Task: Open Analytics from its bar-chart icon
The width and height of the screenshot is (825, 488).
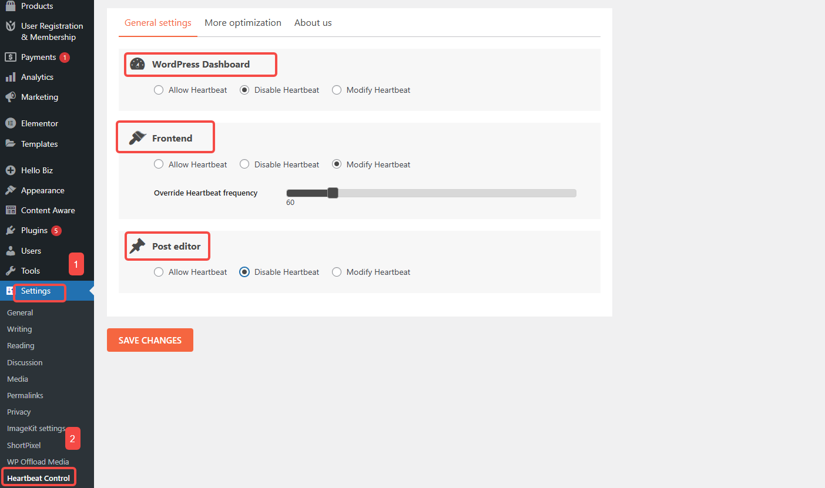Action: click(x=10, y=77)
